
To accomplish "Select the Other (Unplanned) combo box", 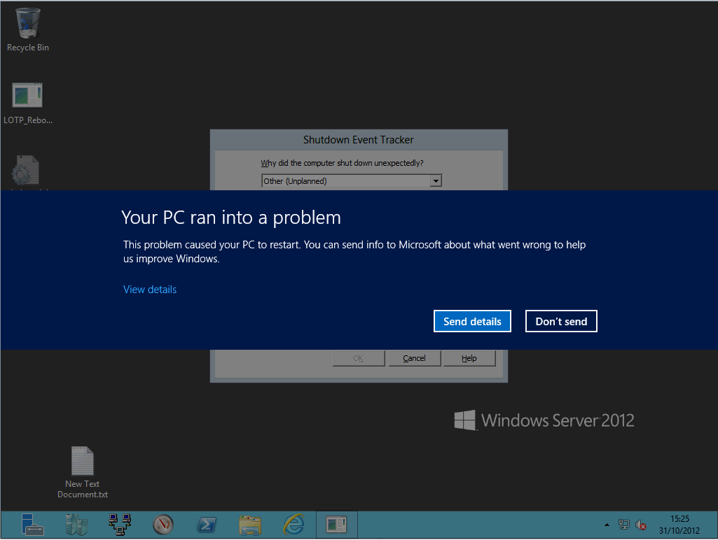I will [x=346, y=181].
